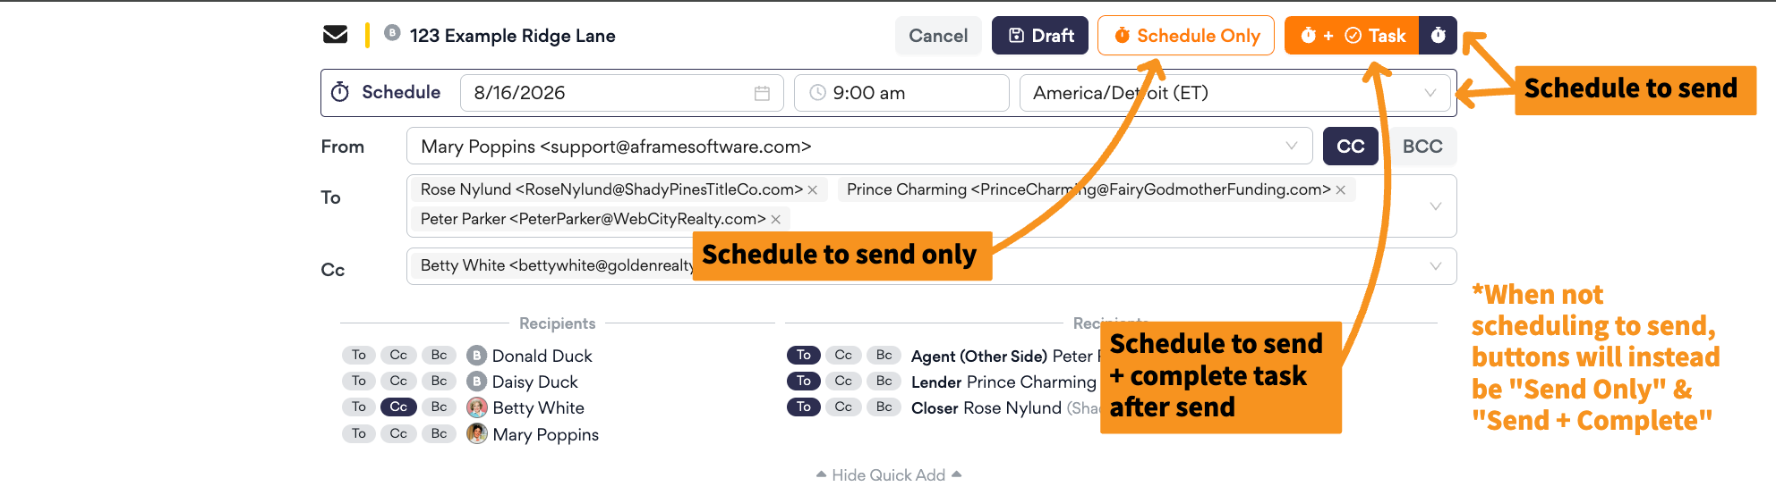Image resolution: width=1776 pixels, height=495 pixels.
Task: Click the Schedule Only button
Action: pos(1186,36)
